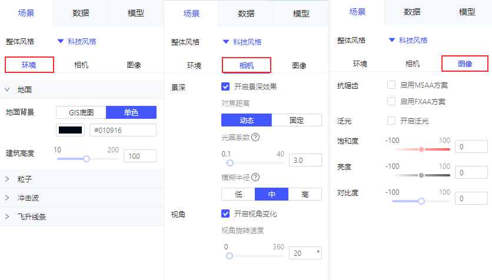
Task: Enable the 启用FXAA方案 checkbox
Action: click(x=391, y=101)
